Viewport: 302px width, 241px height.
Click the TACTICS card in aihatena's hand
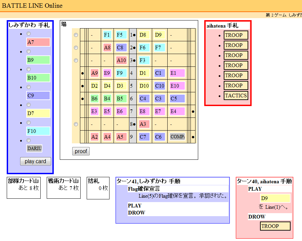point(236,95)
